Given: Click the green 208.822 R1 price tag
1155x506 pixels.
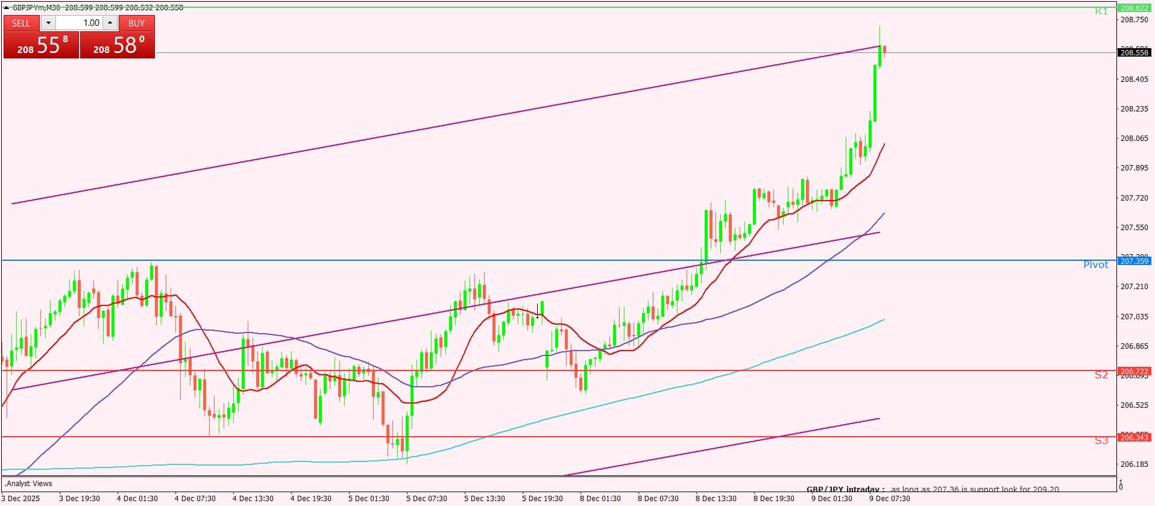Looking at the screenshot, I should click(1134, 8).
